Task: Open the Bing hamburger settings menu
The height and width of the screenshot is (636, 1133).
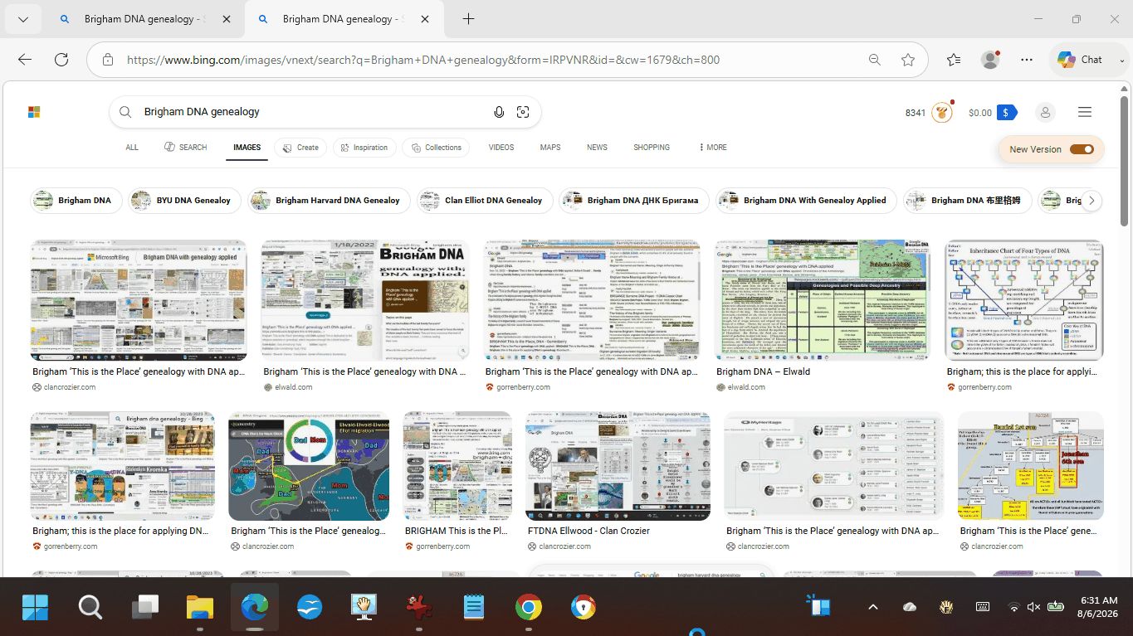Action: (x=1084, y=112)
